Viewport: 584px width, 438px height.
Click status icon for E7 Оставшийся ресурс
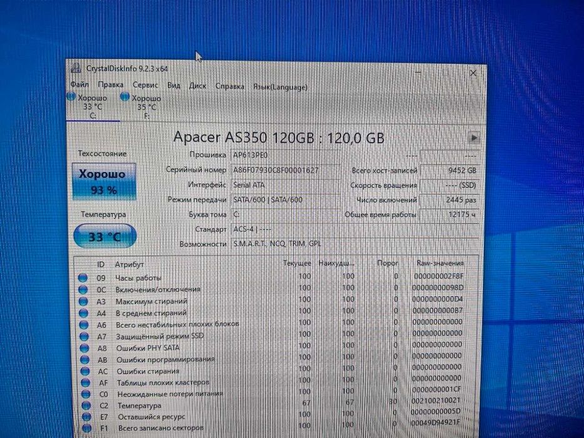click(x=87, y=417)
